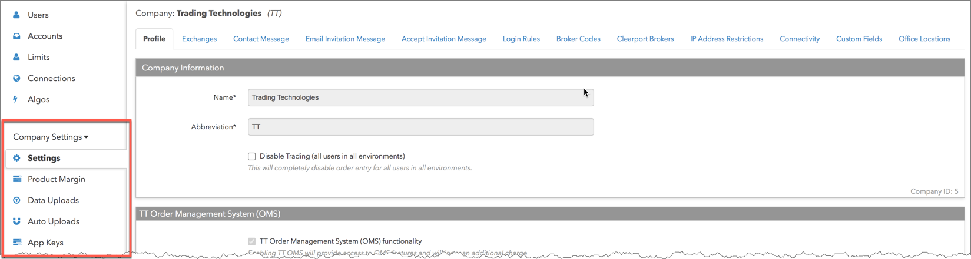Open the Email Invitation Message tab
This screenshot has height=259, width=971.
point(345,39)
